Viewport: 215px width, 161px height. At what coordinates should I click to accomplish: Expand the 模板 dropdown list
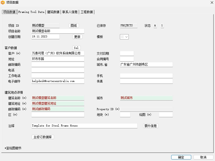coord(124,37)
